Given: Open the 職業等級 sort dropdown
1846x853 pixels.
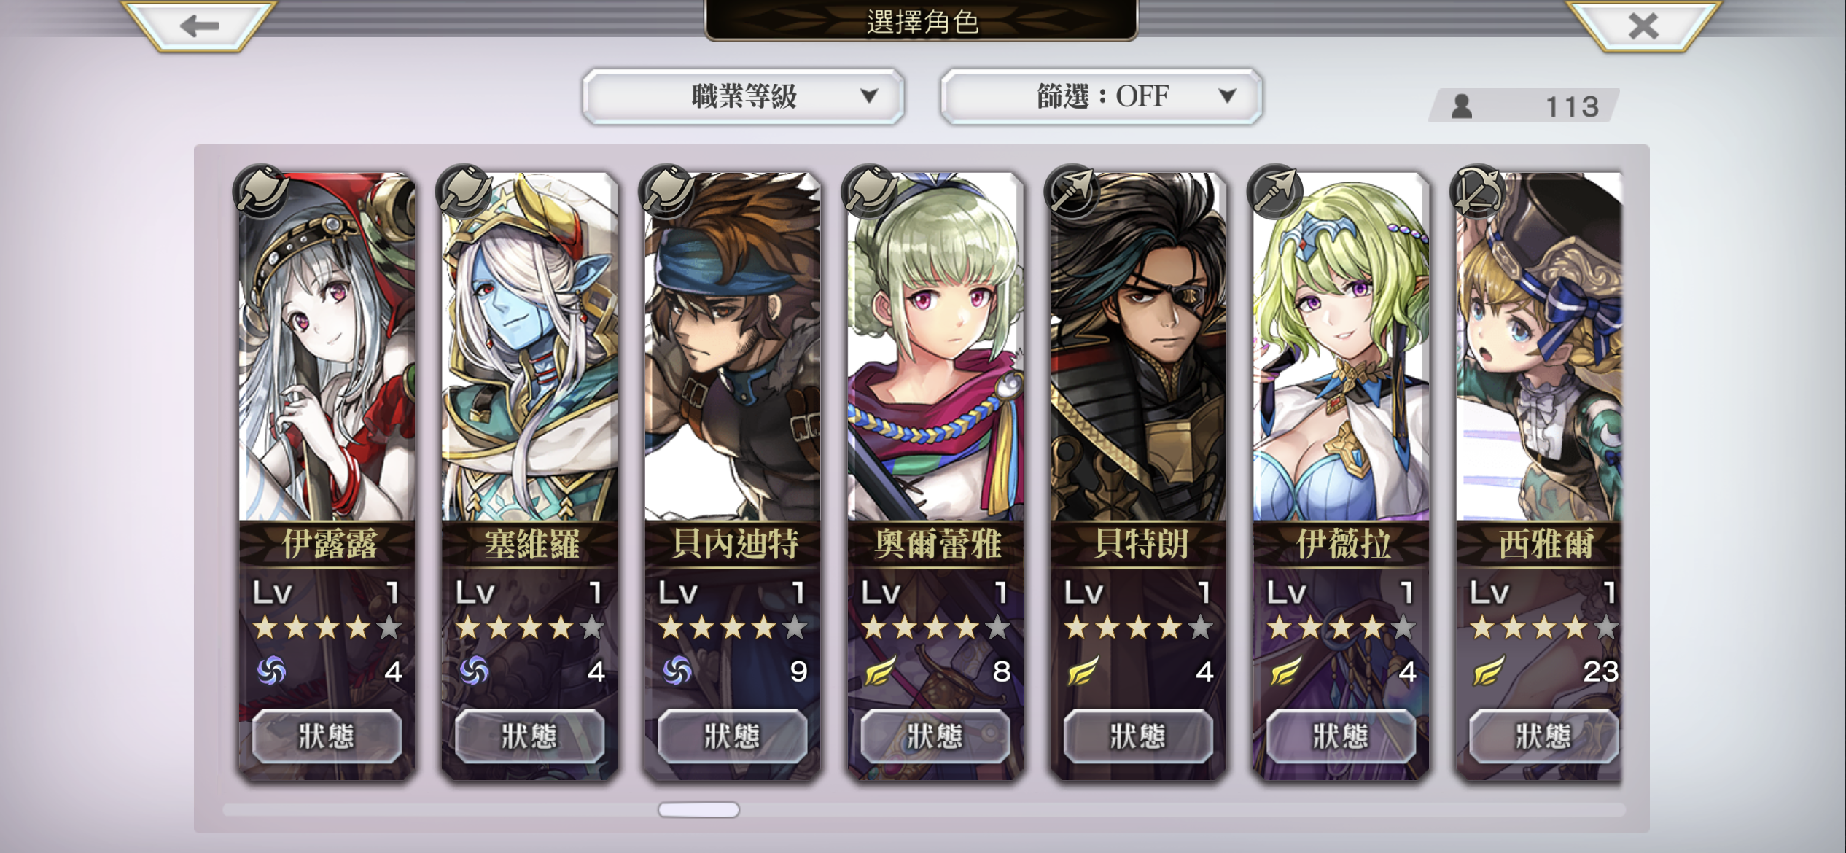Looking at the screenshot, I should click(743, 96).
